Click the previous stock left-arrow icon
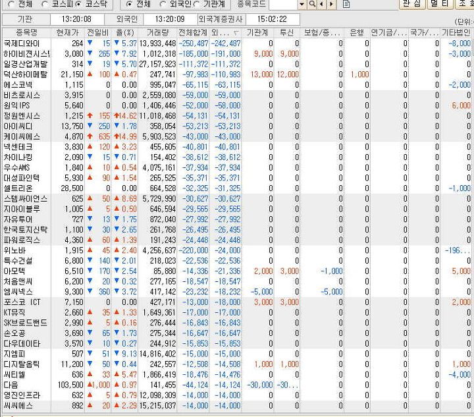The height and width of the screenshot is (417, 474). click(321, 4)
